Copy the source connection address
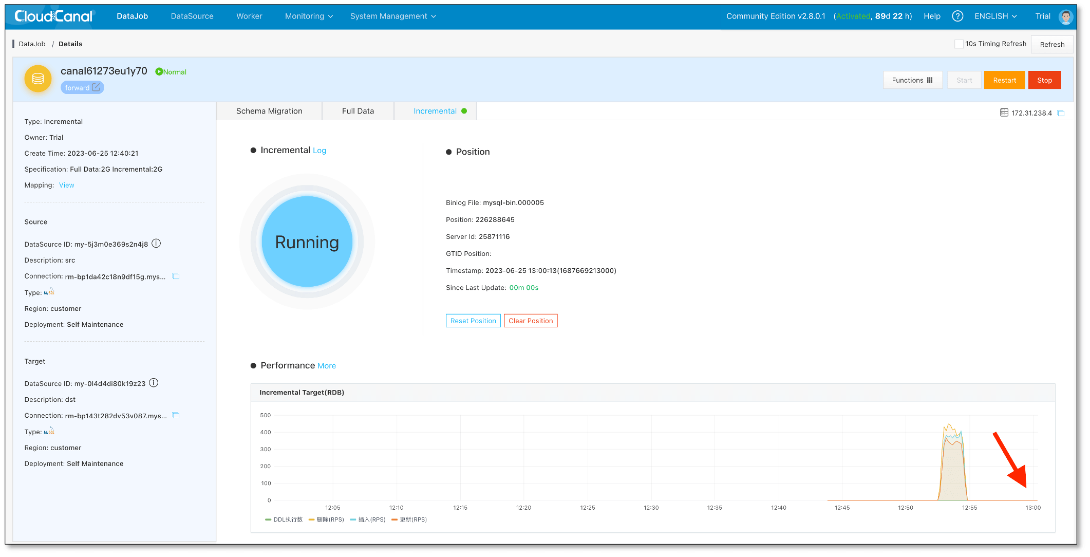 [176, 276]
